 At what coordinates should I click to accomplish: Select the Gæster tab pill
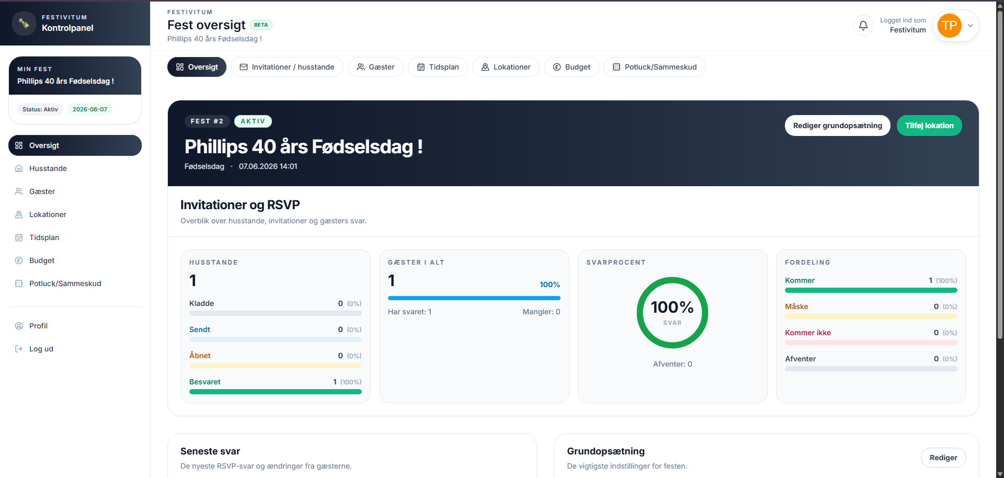tap(375, 67)
